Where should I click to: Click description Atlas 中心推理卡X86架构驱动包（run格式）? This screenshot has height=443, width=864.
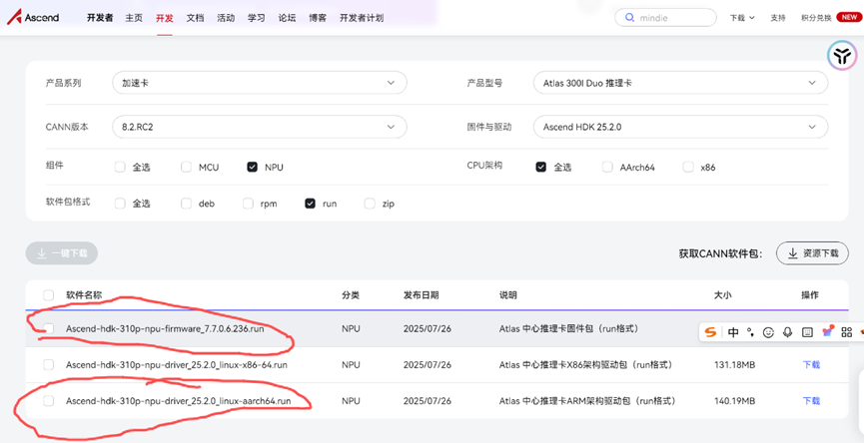[587, 364]
